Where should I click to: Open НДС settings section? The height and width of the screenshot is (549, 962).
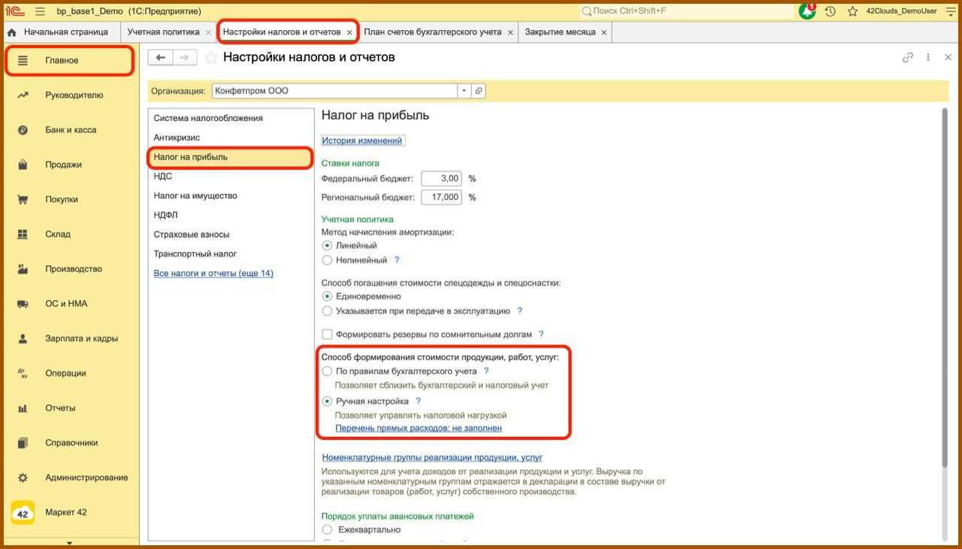[x=231, y=176]
